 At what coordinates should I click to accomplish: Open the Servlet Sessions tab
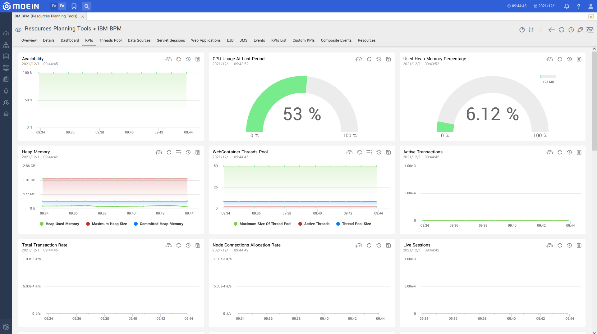pyautogui.click(x=171, y=40)
